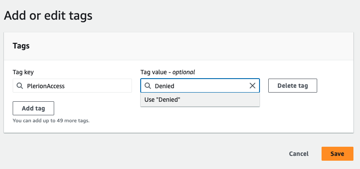Viewport: 360px width, 169px height.
Task: Select the Use "Denied" suggestion
Action: coord(200,100)
